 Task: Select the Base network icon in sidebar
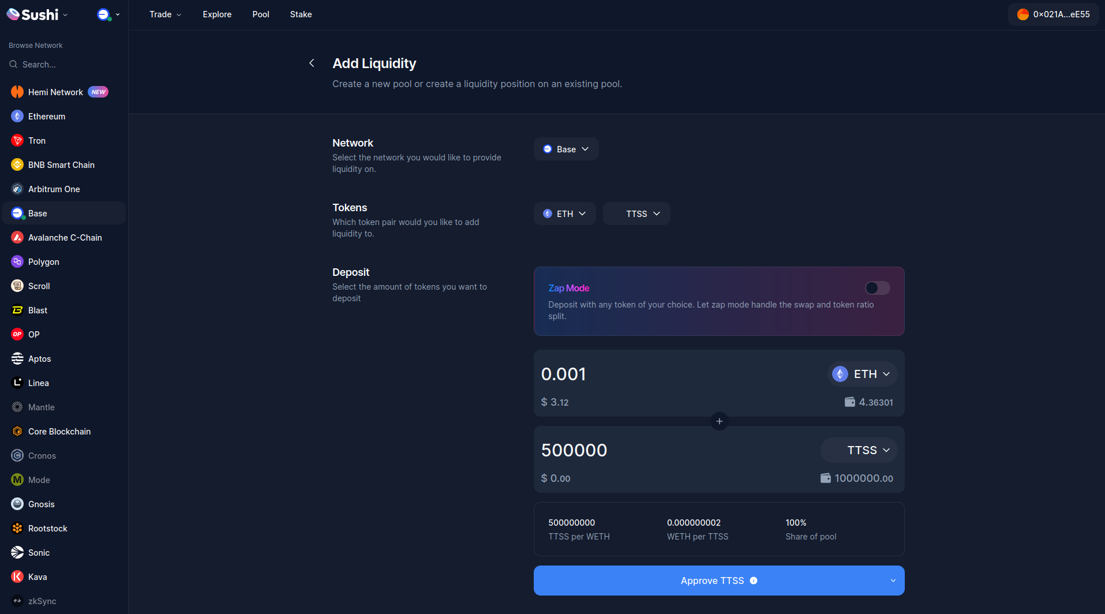(x=17, y=213)
